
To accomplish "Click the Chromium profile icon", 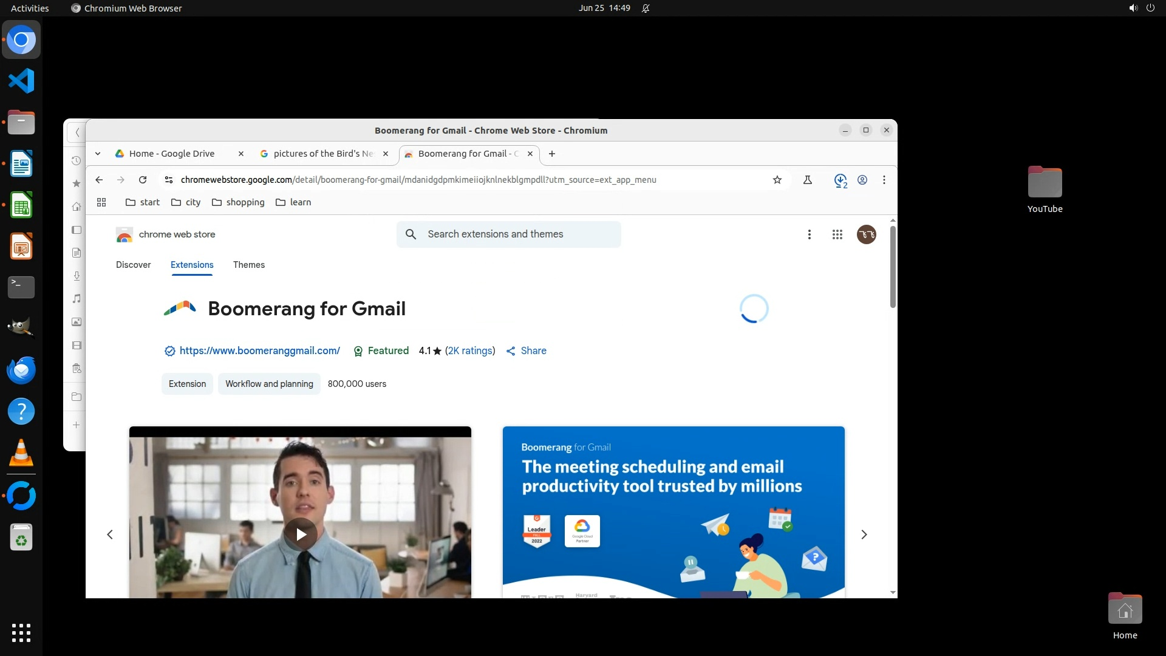I will coord(862,180).
